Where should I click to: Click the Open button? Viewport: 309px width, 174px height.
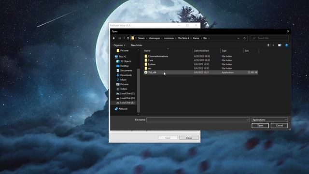point(260,126)
